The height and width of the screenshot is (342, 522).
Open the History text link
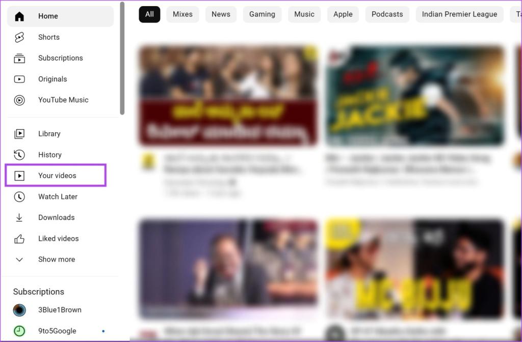(x=50, y=155)
